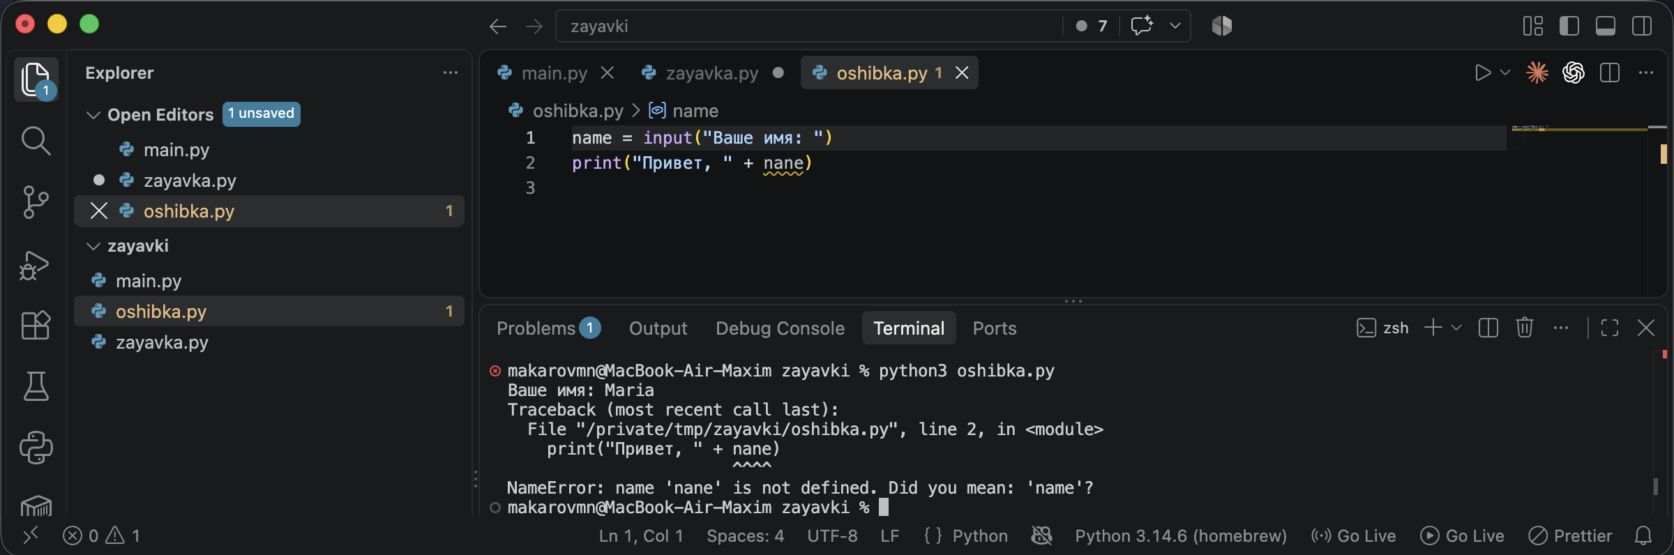Viewport: 1674px width, 555px height.
Task: Click Ln 1, Col 1 status item
Action: [x=641, y=535]
